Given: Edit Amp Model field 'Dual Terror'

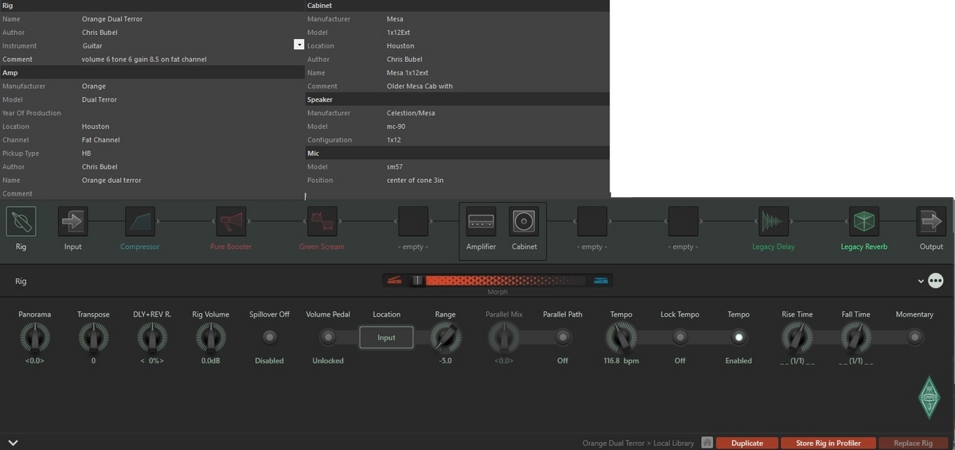Looking at the screenshot, I should pyautogui.click(x=192, y=99).
